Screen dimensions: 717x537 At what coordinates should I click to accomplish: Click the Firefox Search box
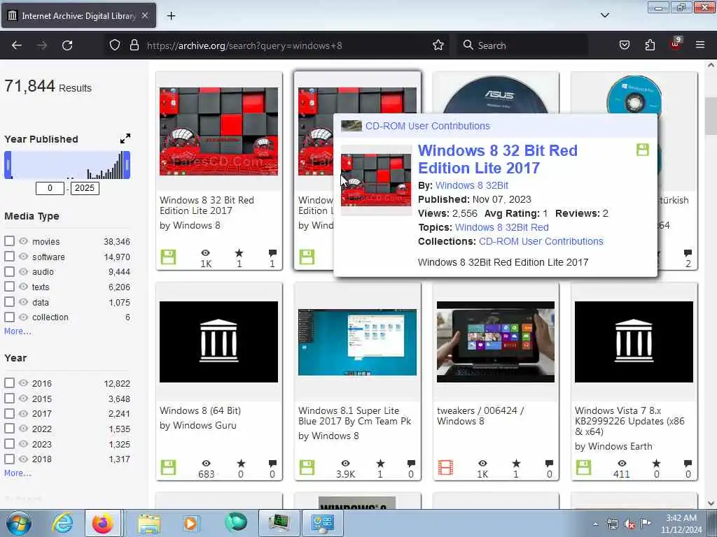click(522, 45)
